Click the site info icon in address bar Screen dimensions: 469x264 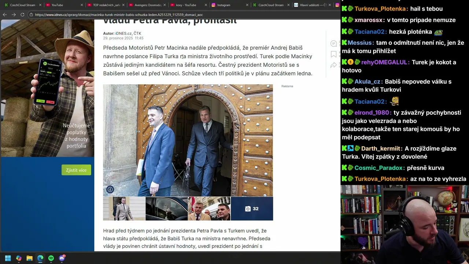[32, 15]
